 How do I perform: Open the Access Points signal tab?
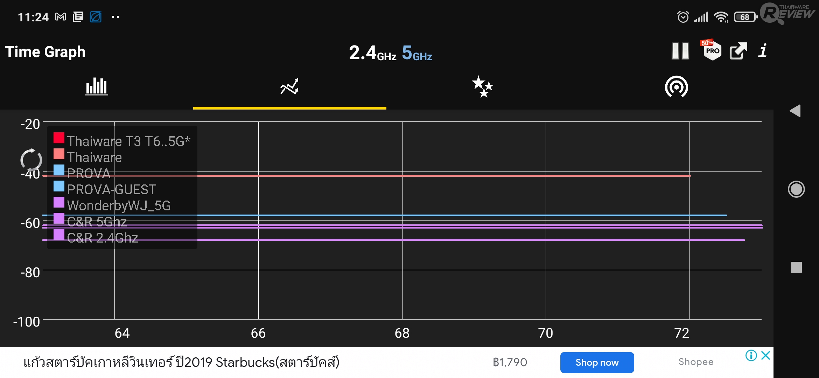(676, 86)
